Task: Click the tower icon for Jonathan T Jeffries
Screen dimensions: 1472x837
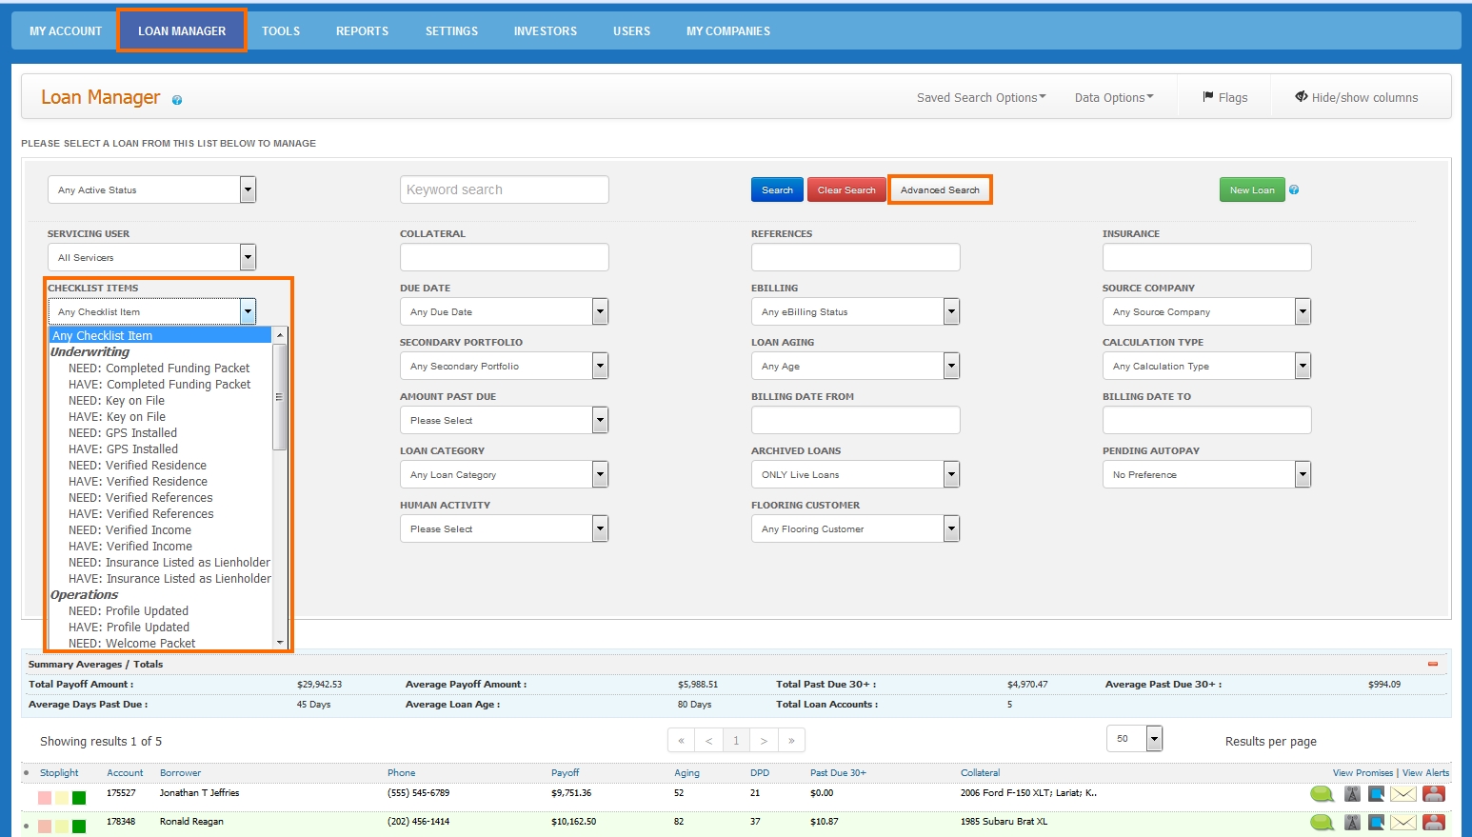Action: tap(1352, 794)
